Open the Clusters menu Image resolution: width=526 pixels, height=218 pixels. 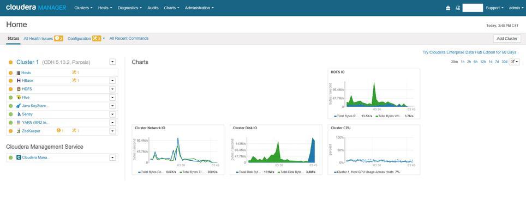[x=83, y=8]
